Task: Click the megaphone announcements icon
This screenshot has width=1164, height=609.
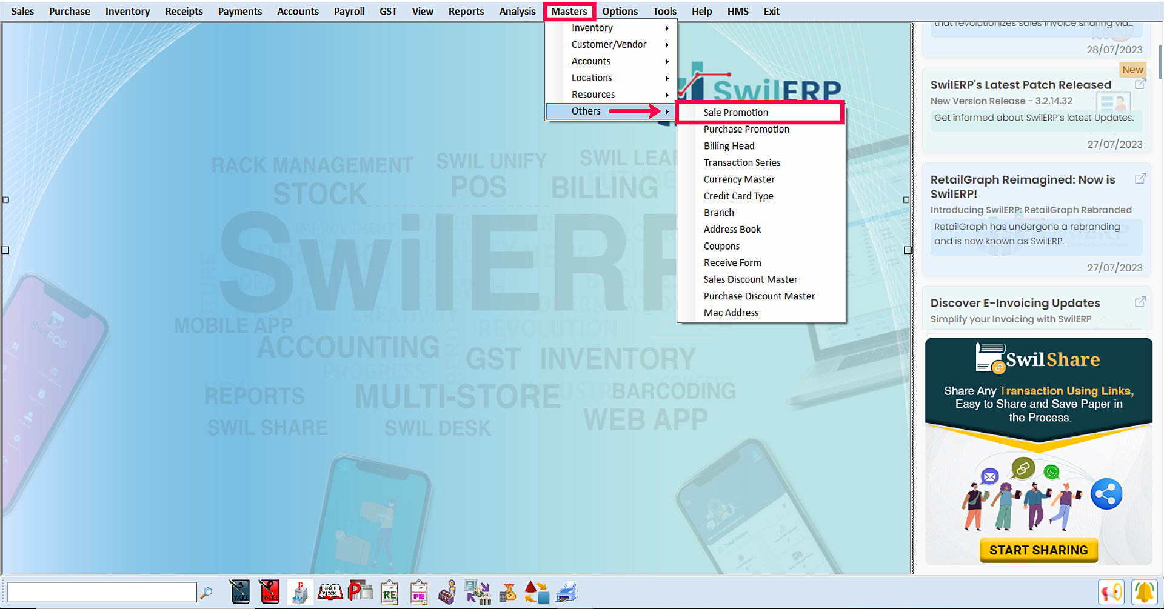Action: pyautogui.click(x=1111, y=592)
